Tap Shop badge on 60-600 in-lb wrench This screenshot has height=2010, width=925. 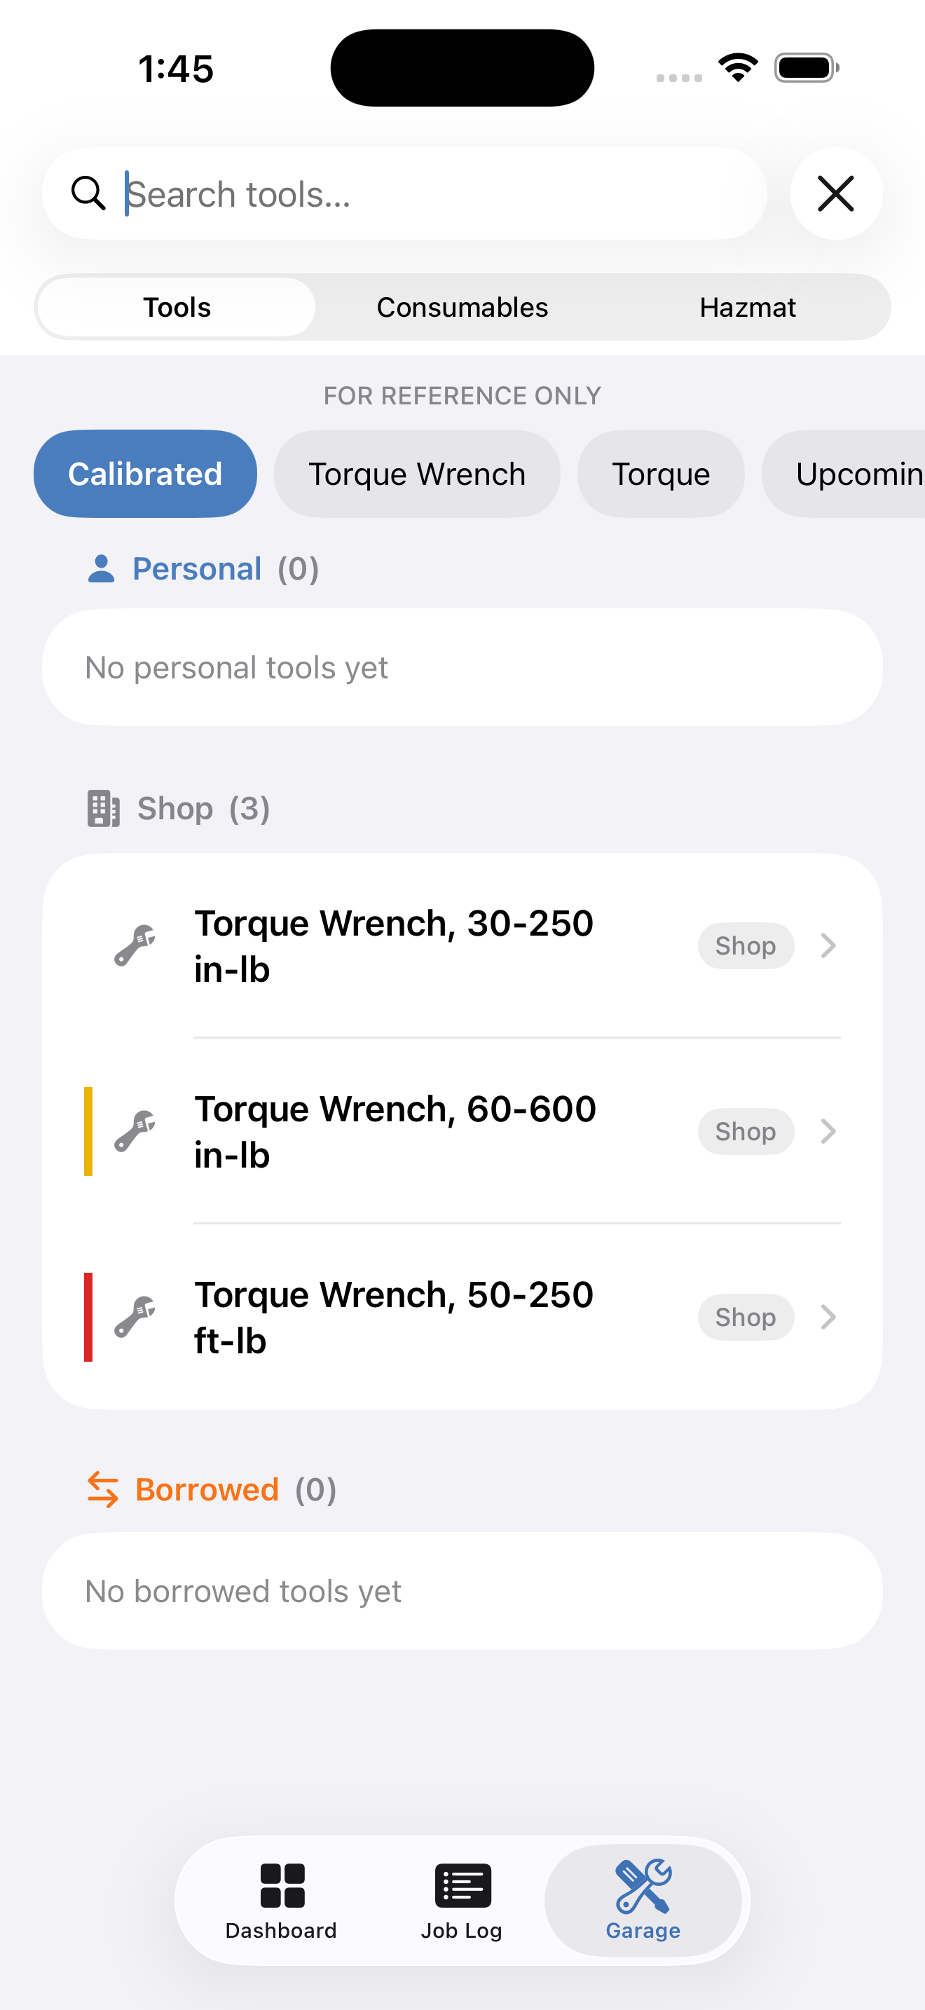point(746,1131)
